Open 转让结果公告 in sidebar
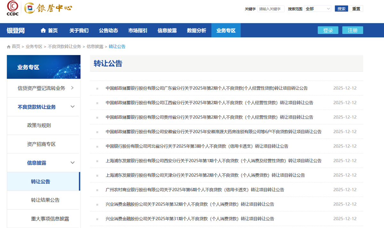This screenshot has width=384, height=228. click(x=45, y=200)
